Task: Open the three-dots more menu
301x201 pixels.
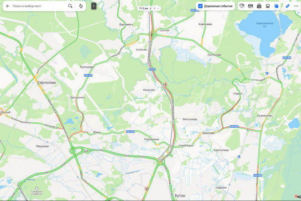Action: 296,6
